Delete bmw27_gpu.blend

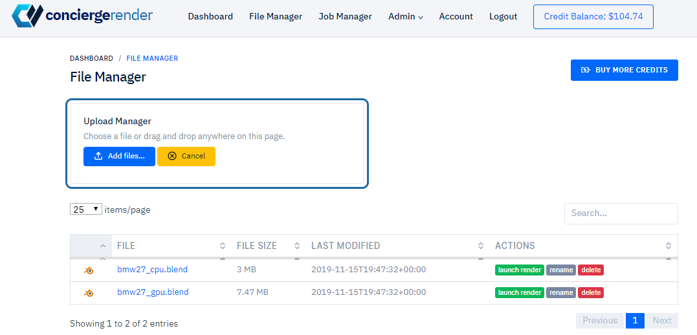coord(591,292)
